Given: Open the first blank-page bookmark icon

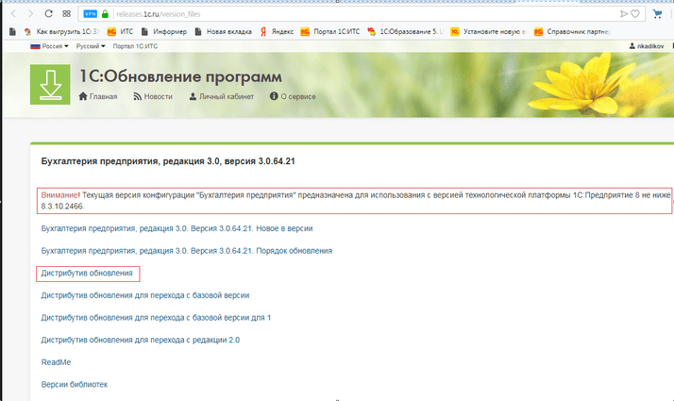Looking at the screenshot, I should [12, 31].
